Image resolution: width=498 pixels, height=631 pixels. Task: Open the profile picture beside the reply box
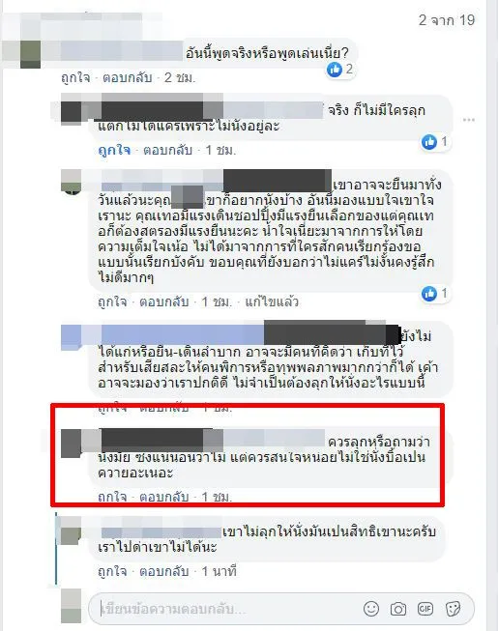[71, 607]
